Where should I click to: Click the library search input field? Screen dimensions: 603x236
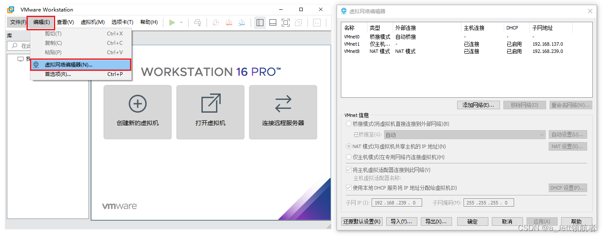tap(48, 46)
